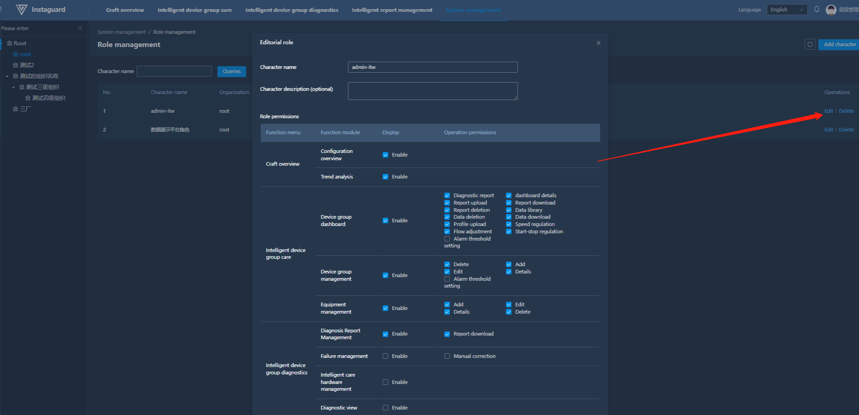Screen dimensions: 859x415
Task: Uncheck Trend analysis Enable checkbox
Action: click(385, 177)
